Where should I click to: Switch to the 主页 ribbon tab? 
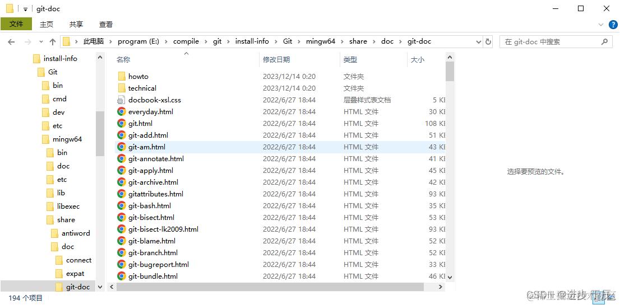pos(47,24)
